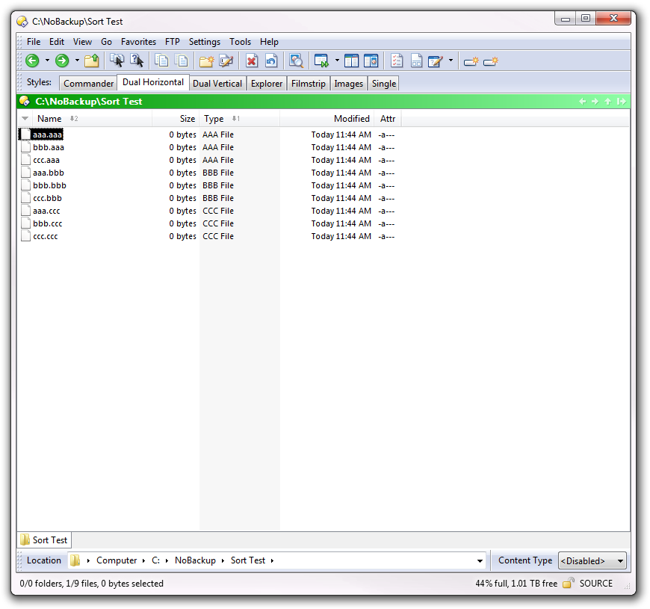Screen dimensions: 650x609
Task: Go up to the parent folder
Action: click(92, 61)
